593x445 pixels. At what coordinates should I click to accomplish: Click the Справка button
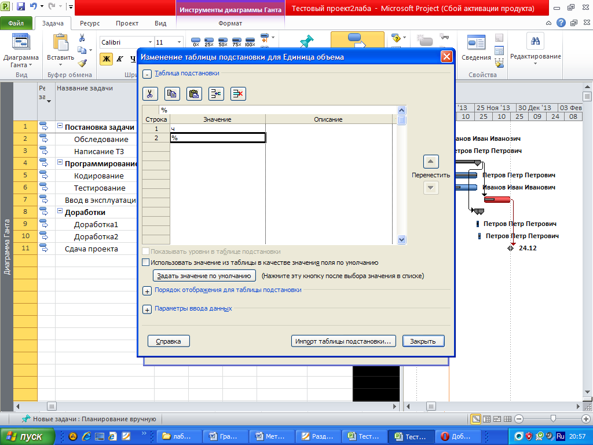[x=169, y=341]
